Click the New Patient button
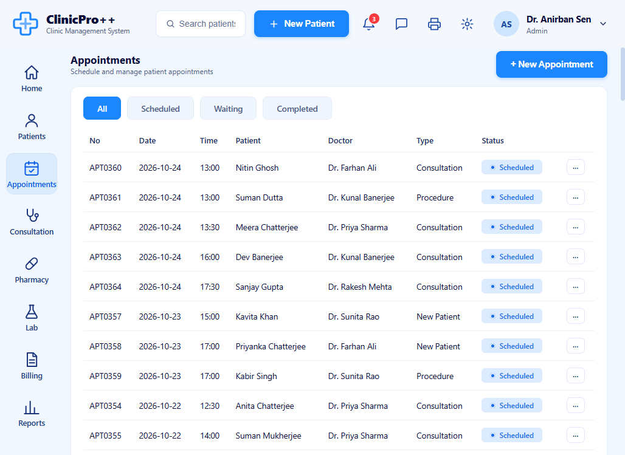 (302, 24)
